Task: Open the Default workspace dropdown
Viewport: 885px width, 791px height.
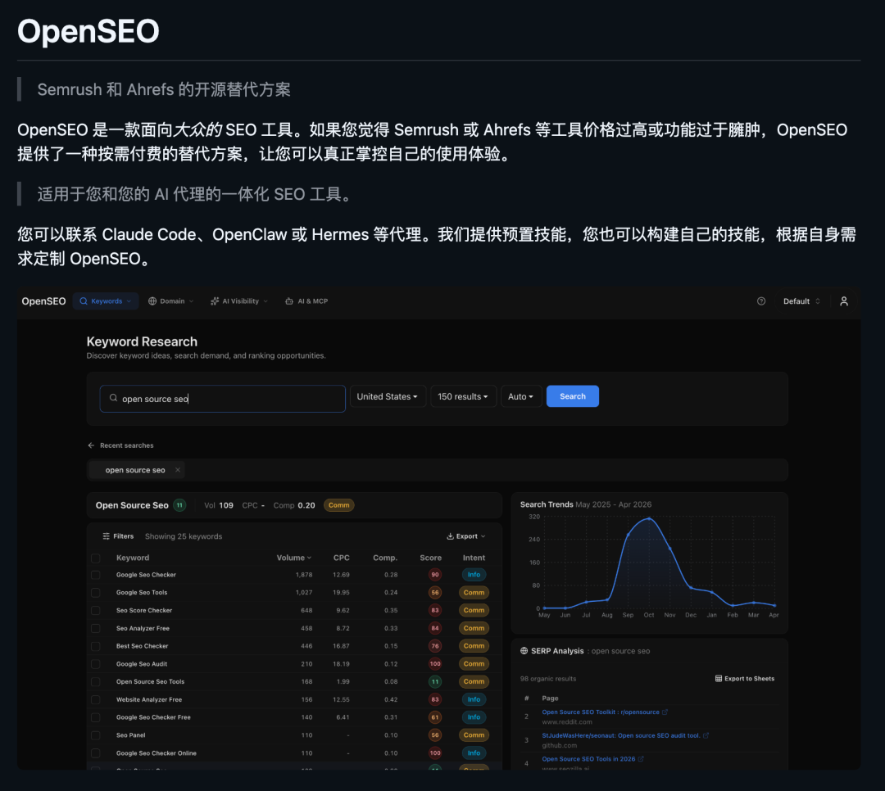Action: 801,301
